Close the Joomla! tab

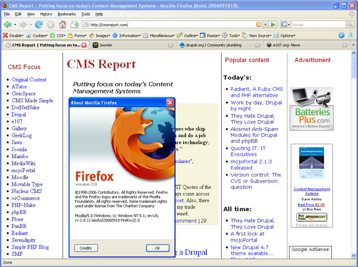click(170, 45)
